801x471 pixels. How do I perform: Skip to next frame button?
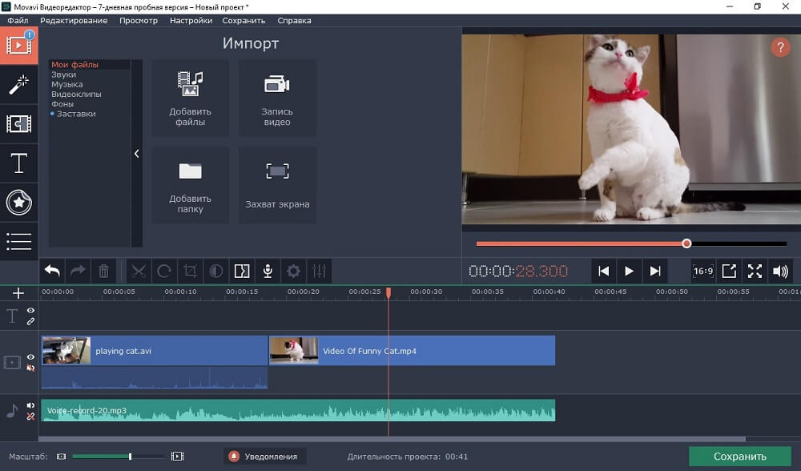coord(655,271)
